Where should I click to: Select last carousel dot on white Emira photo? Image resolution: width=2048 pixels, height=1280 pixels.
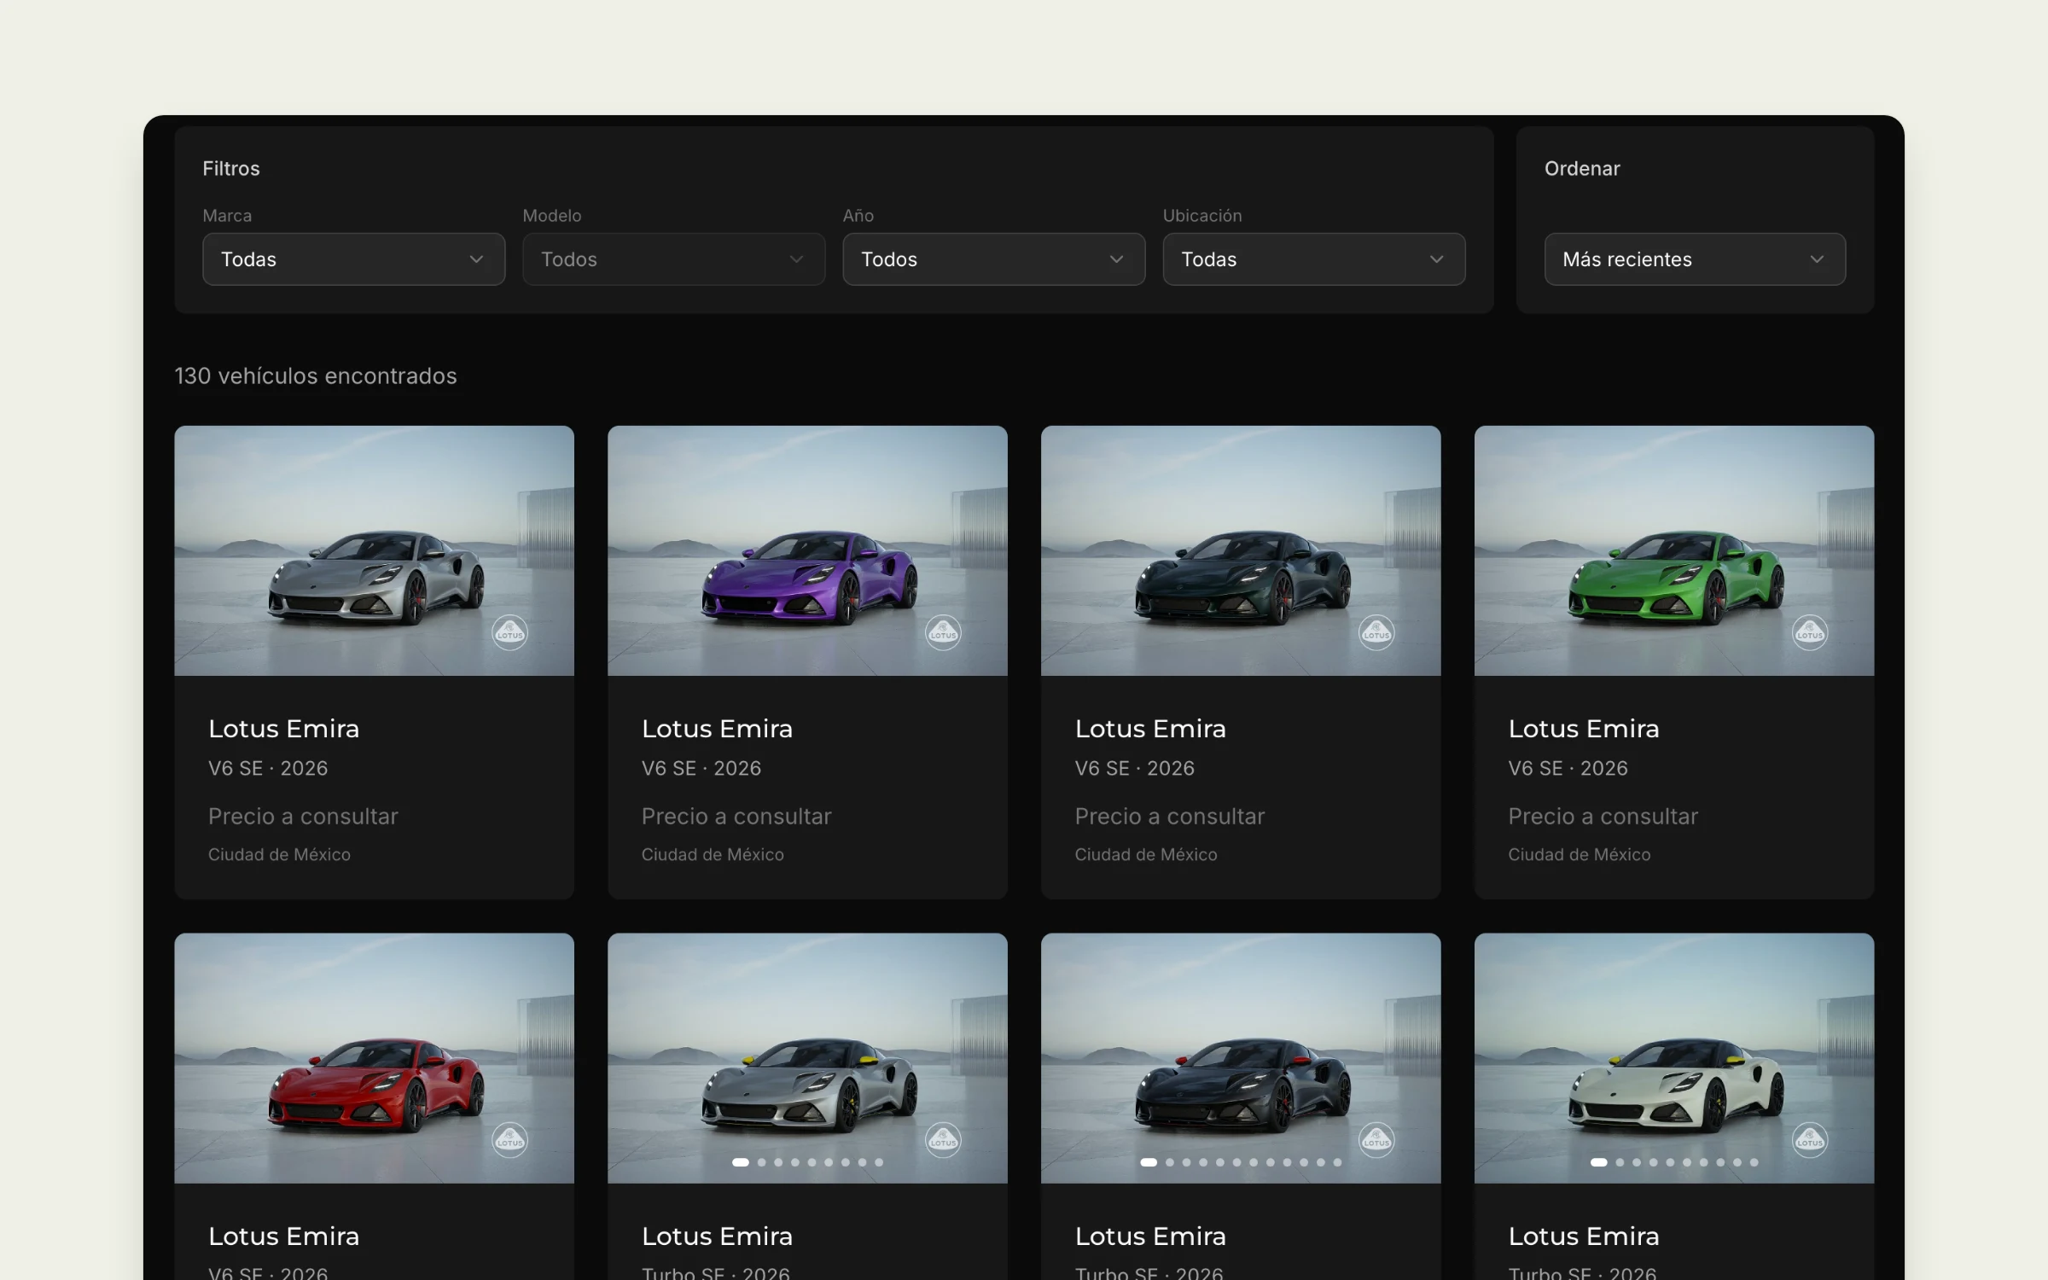point(1754,1162)
